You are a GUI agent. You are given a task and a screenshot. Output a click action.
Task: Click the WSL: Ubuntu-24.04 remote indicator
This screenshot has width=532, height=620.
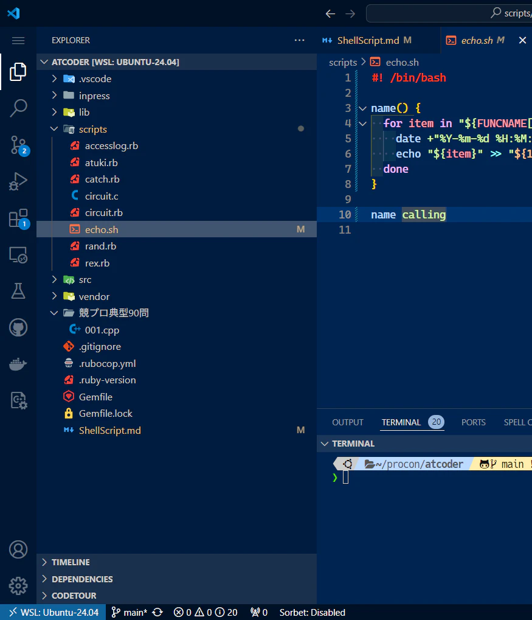pyautogui.click(x=53, y=613)
